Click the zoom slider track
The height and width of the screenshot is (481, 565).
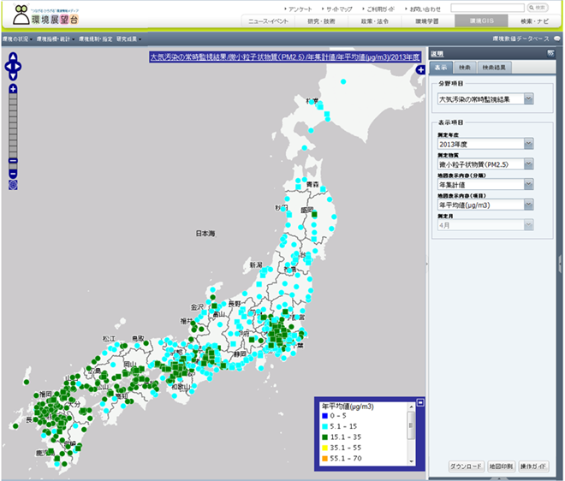click(x=13, y=124)
